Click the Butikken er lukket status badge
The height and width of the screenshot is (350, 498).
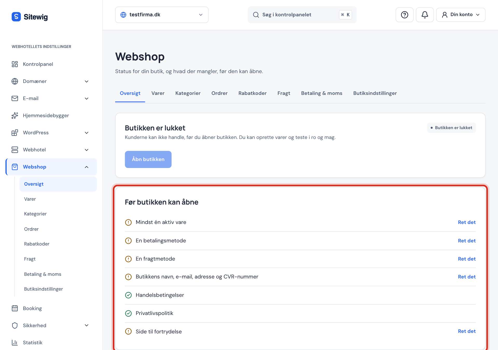click(451, 128)
